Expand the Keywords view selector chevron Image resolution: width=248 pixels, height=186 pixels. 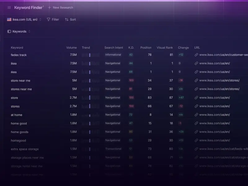(29, 32)
